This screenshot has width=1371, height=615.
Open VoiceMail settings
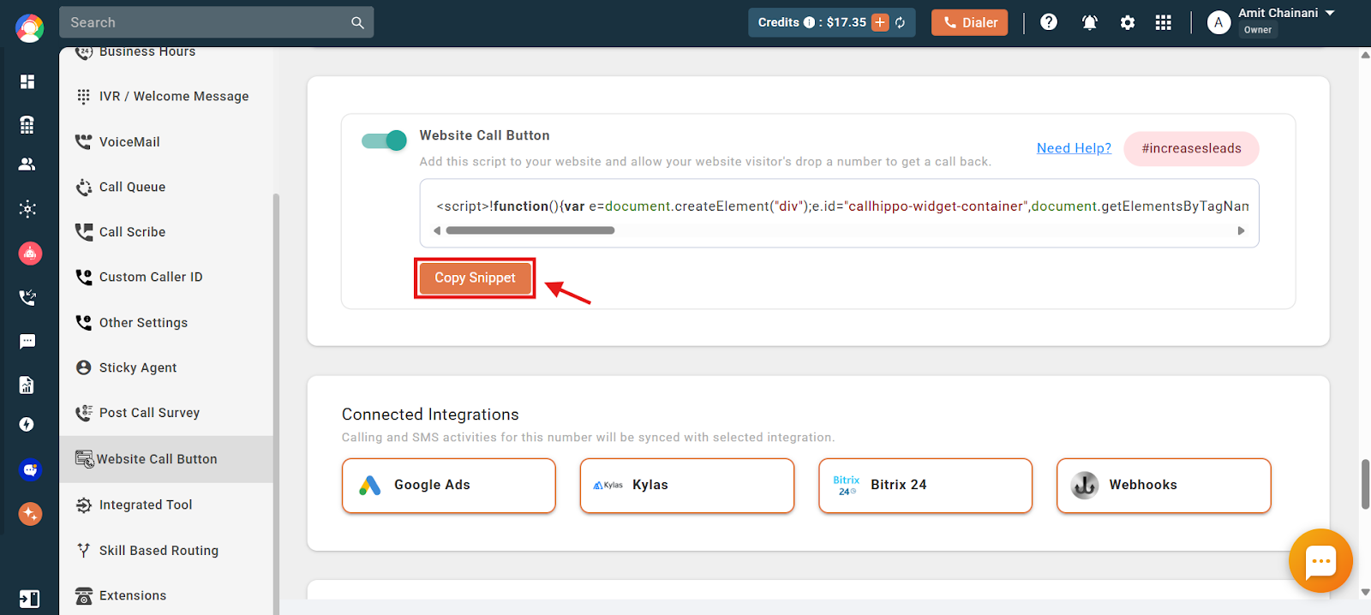(166, 142)
